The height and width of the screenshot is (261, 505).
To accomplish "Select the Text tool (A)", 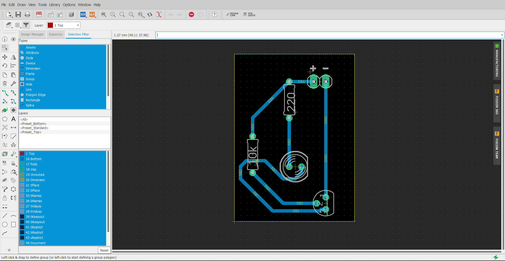I will (x=13, y=119).
